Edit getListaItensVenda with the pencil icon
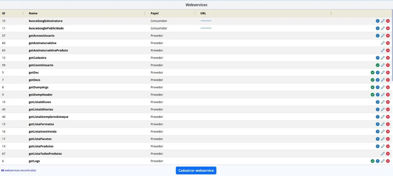This screenshot has height=176, width=393. (383, 132)
